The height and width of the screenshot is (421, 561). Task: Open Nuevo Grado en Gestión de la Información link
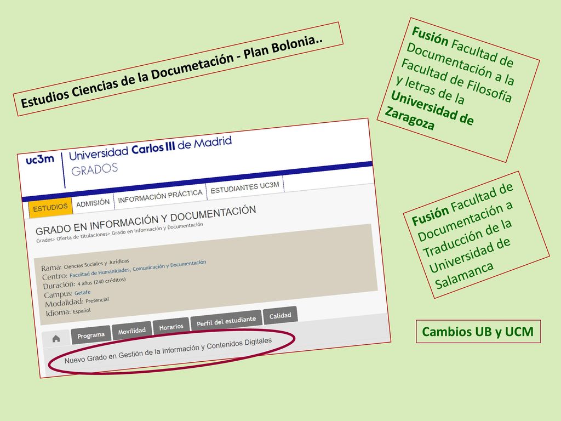pos(168,350)
